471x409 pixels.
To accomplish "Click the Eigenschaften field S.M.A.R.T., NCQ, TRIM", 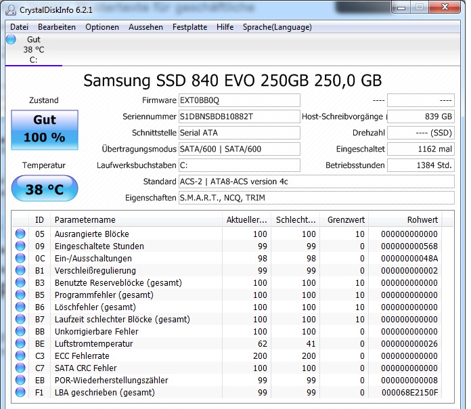I will click(x=317, y=198).
